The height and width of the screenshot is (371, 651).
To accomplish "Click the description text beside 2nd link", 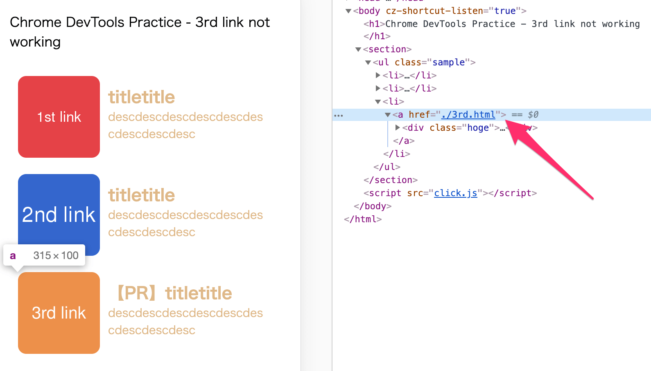I will pos(185,223).
